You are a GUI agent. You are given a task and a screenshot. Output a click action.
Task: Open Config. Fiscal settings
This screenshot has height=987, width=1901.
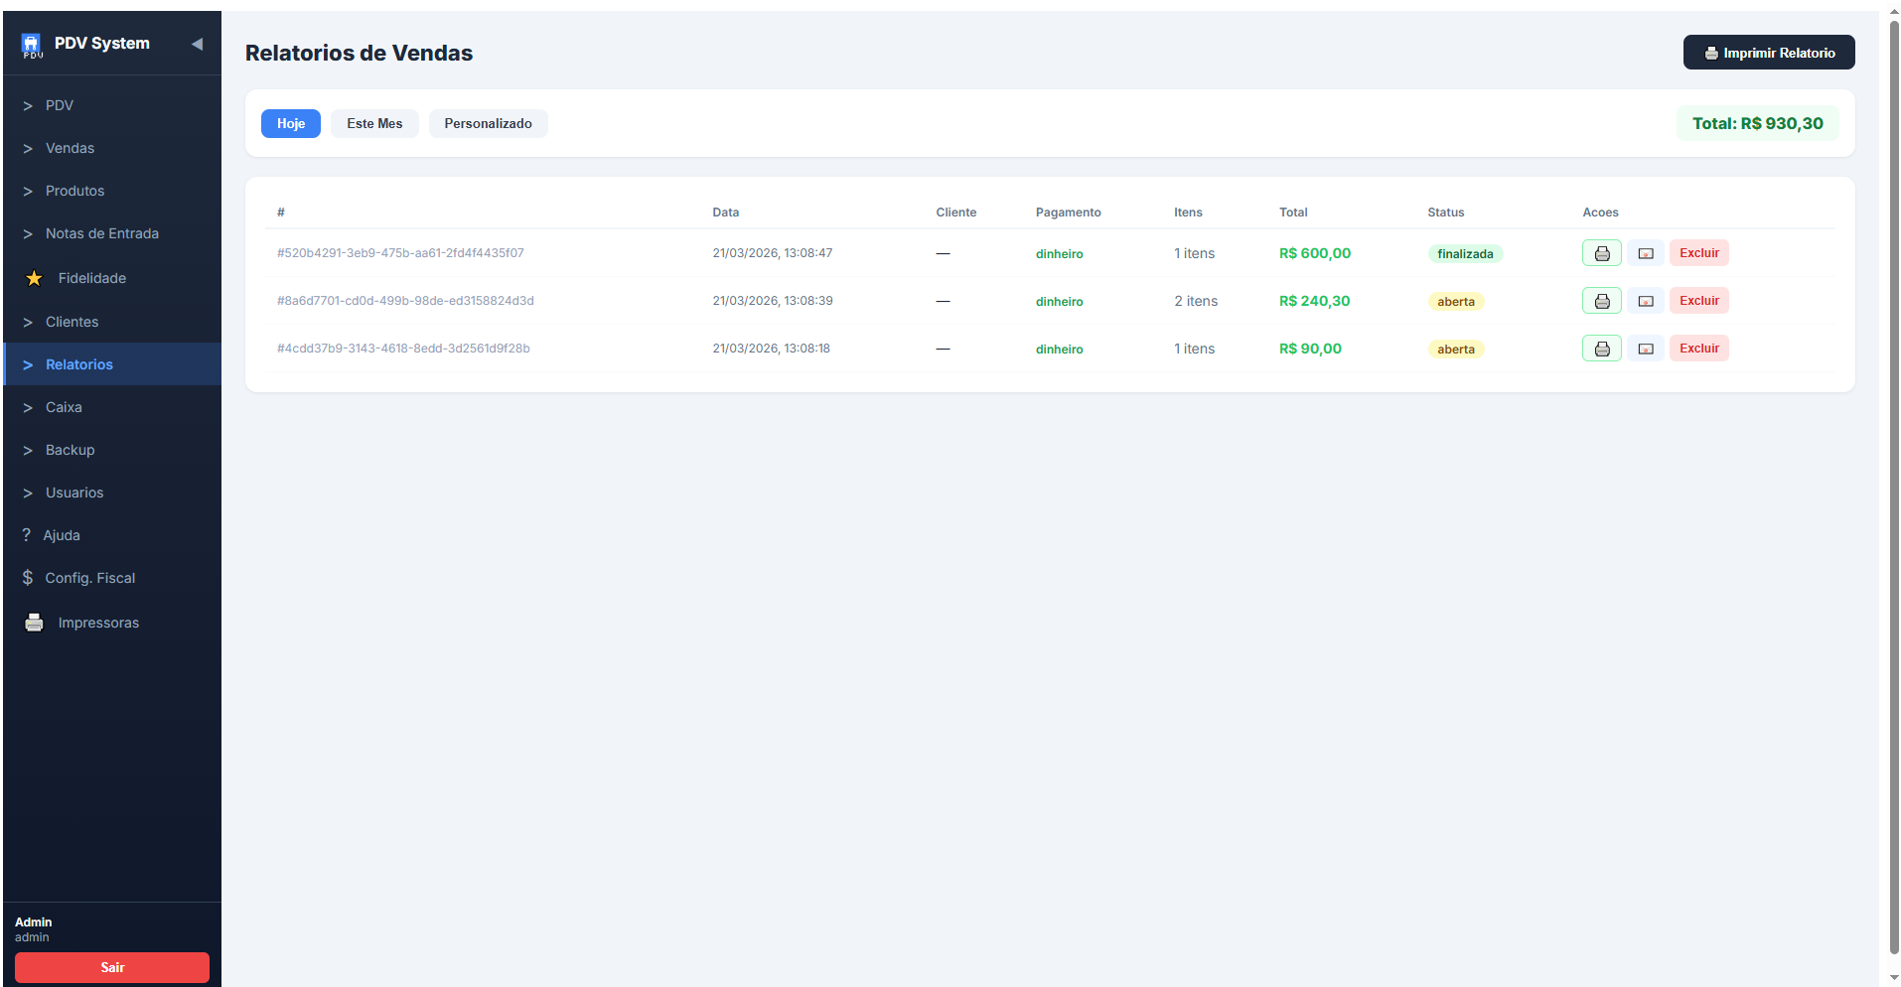(x=89, y=578)
